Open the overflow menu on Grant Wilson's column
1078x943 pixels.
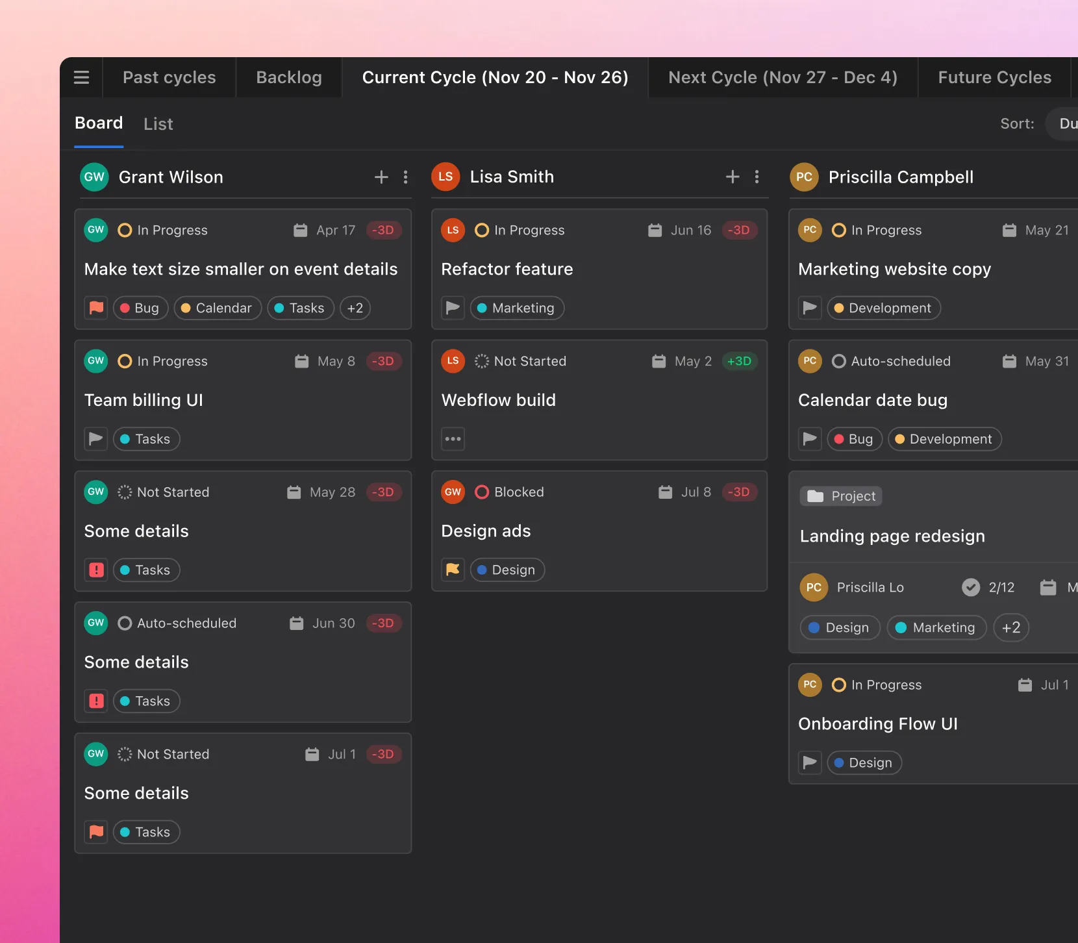click(406, 177)
